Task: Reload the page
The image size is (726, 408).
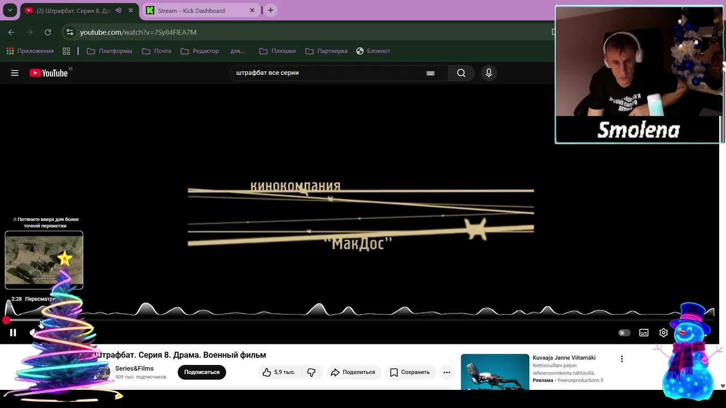Action: pyautogui.click(x=48, y=32)
